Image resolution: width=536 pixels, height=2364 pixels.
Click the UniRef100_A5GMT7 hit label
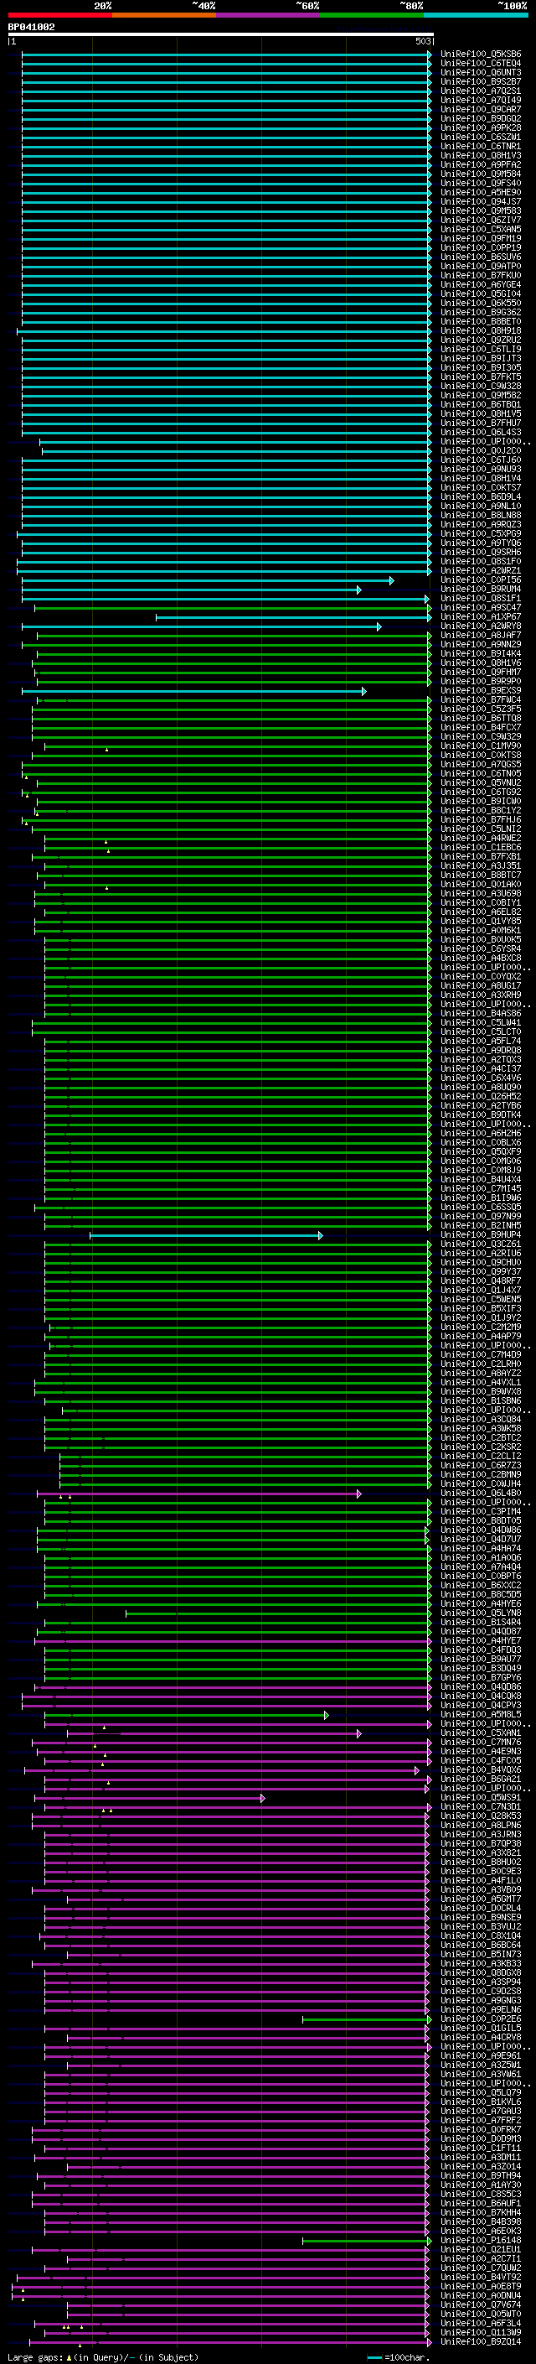pyautogui.click(x=481, y=1899)
